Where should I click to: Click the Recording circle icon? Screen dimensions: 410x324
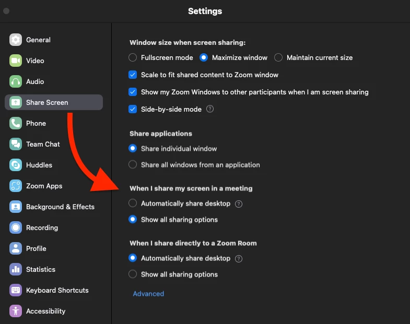point(16,227)
